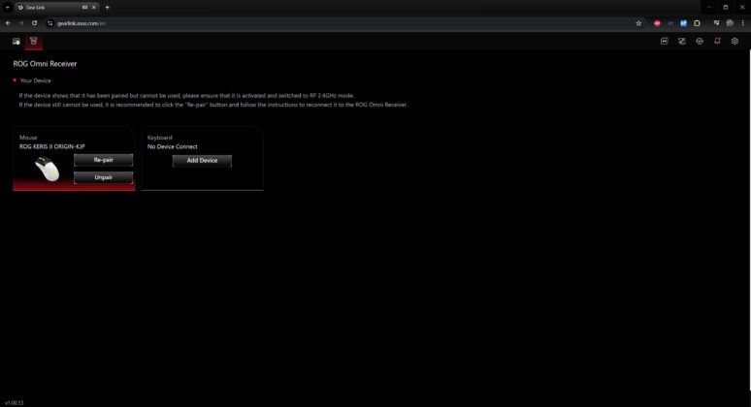
Task: Open the browser three-dot menu
Action: pyautogui.click(x=743, y=23)
